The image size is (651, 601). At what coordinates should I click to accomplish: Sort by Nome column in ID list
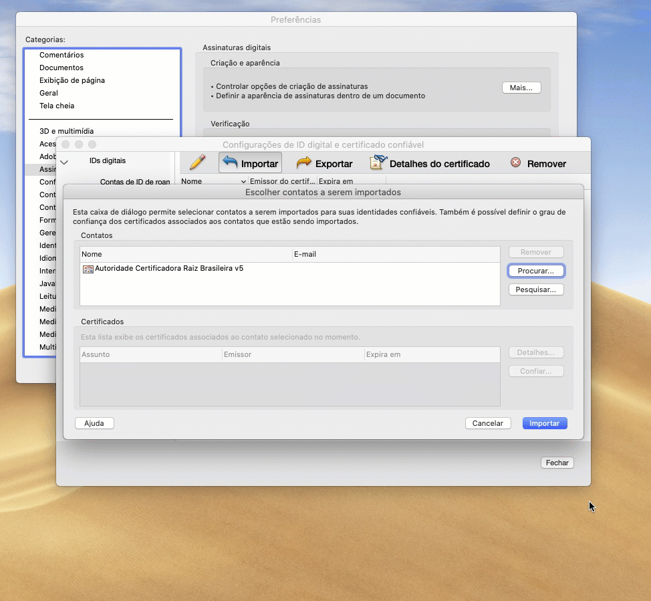[x=214, y=181]
